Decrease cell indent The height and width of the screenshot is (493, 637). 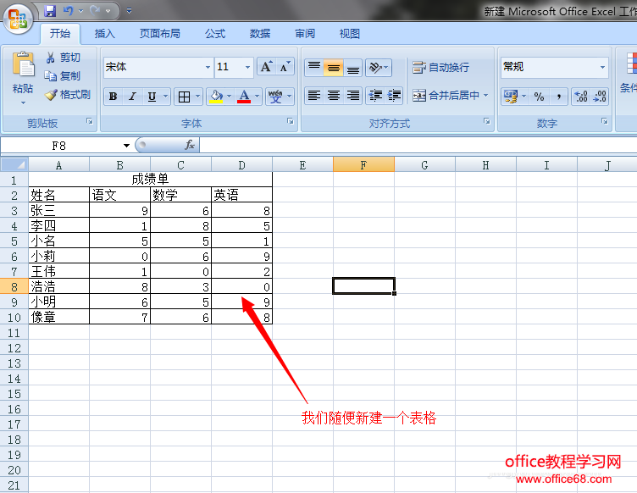tap(375, 96)
